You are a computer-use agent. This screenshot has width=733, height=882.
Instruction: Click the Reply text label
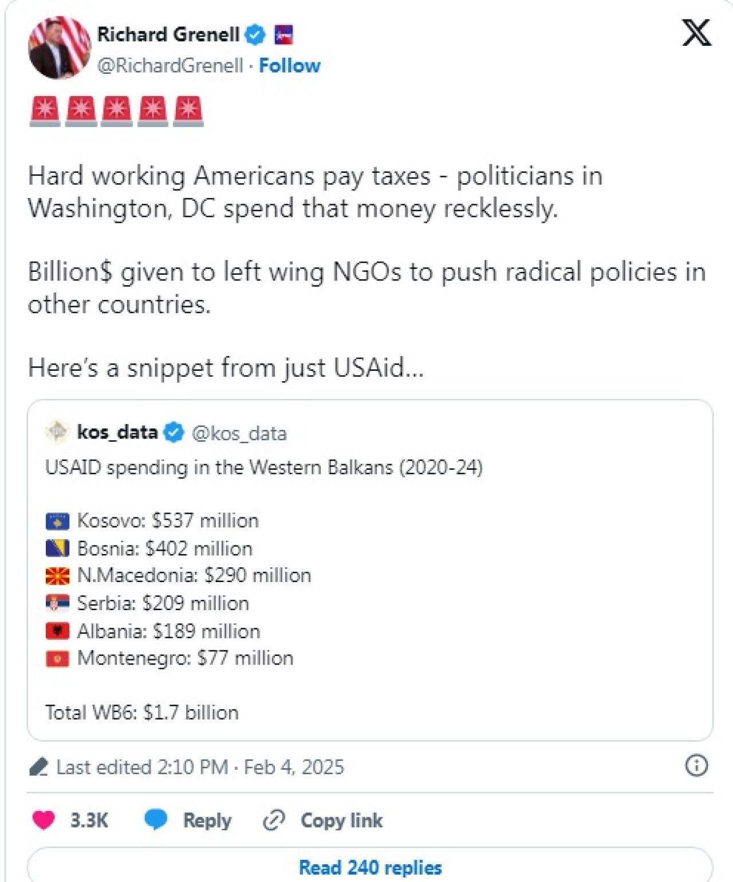pyautogui.click(x=207, y=820)
